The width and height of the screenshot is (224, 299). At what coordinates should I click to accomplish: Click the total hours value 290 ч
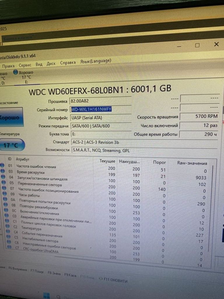(x=198, y=134)
